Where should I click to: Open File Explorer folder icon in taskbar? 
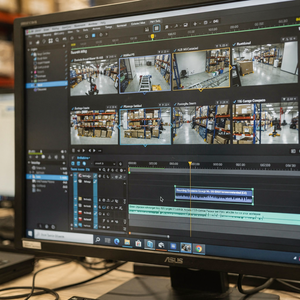click(127, 242)
